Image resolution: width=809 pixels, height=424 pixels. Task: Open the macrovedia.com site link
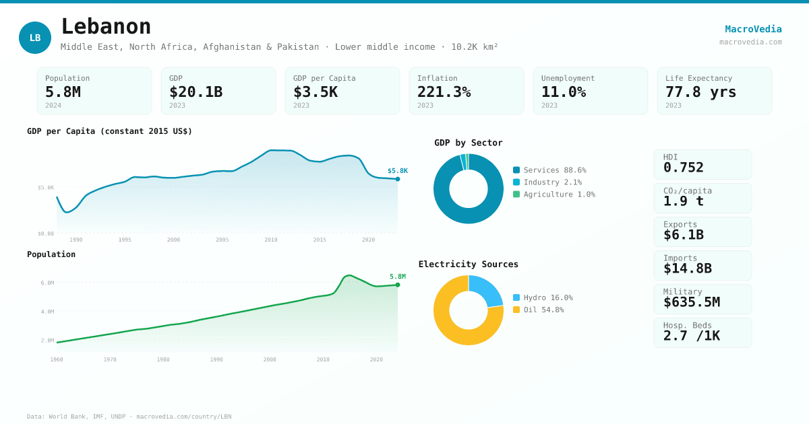750,42
